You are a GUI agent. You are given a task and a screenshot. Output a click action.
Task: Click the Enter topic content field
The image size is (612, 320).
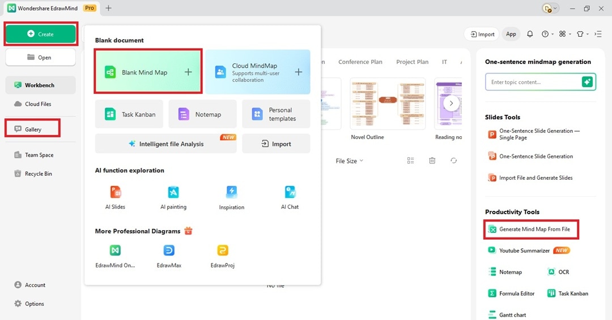pos(533,82)
